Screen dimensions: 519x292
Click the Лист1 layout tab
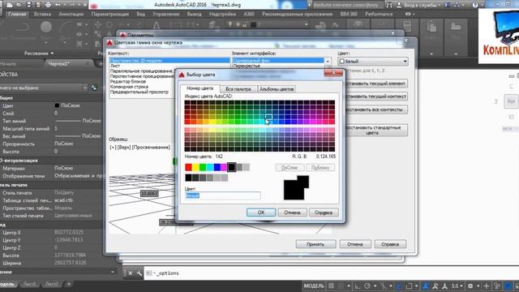pyautogui.click(x=29, y=284)
